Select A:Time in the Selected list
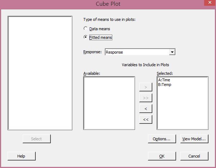The height and width of the screenshot is (168, 216). click(165, 80)
